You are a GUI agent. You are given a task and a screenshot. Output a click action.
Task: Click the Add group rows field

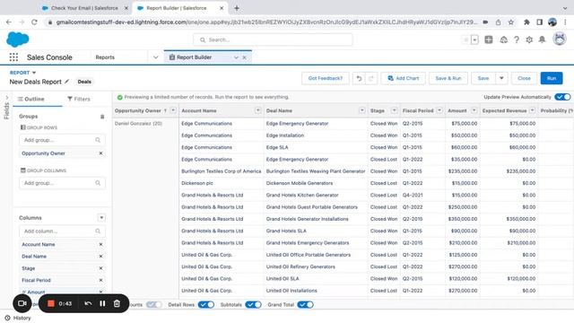pos(62,140)
